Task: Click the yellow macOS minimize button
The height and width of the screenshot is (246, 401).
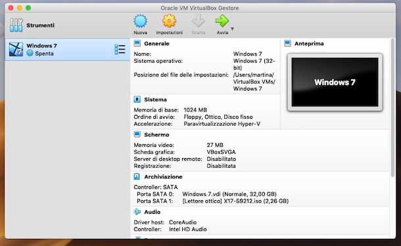Action: coord(20,8)
